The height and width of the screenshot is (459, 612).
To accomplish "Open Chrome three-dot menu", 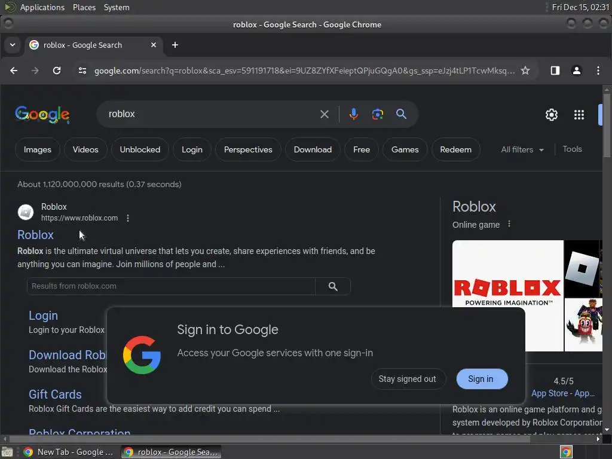I will 598,71.
